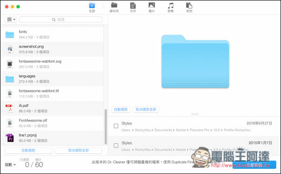The width and height of the screenshot is (281, 174).
Task: Click the languages item name
Action: tap(27, 76)
